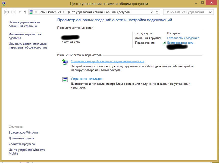Click the 'Интернет' access type value
Image resolution: width=219 pixels, height=163 pixels.
(x=173, y=33)
